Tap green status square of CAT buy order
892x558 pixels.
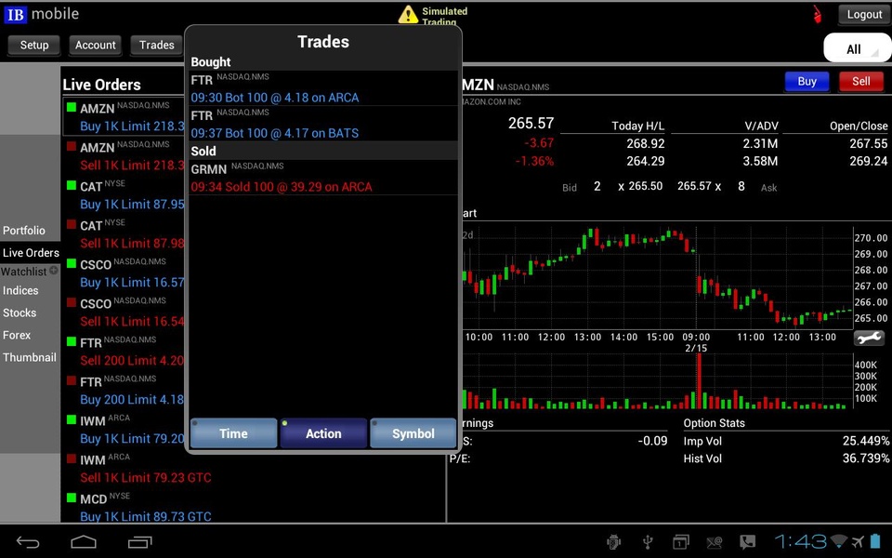[72, 185]
